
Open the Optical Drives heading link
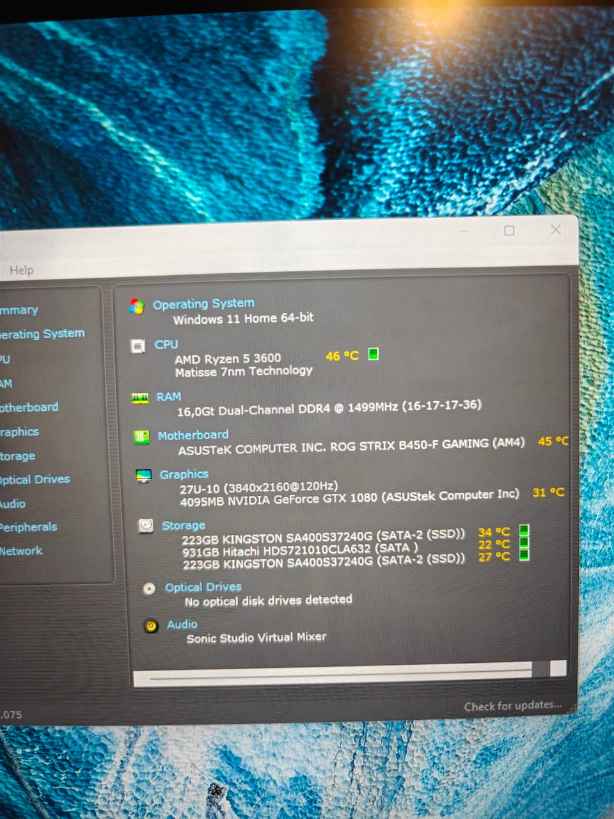click(203, 587)
